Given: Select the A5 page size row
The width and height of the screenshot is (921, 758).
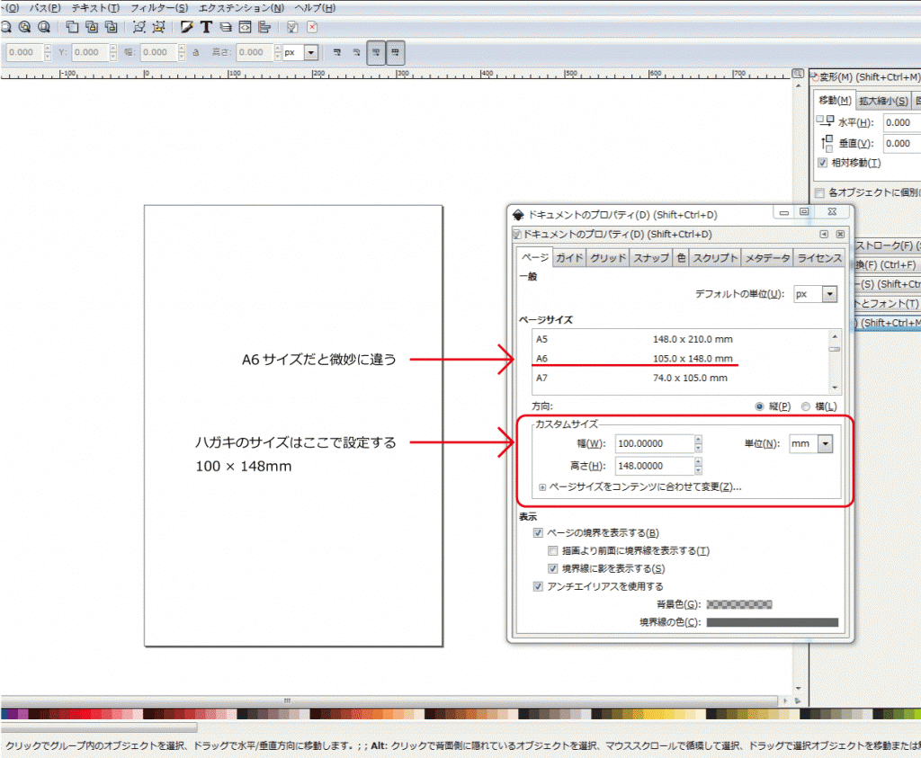Looking at the screenshot, I should click(679, 339).
